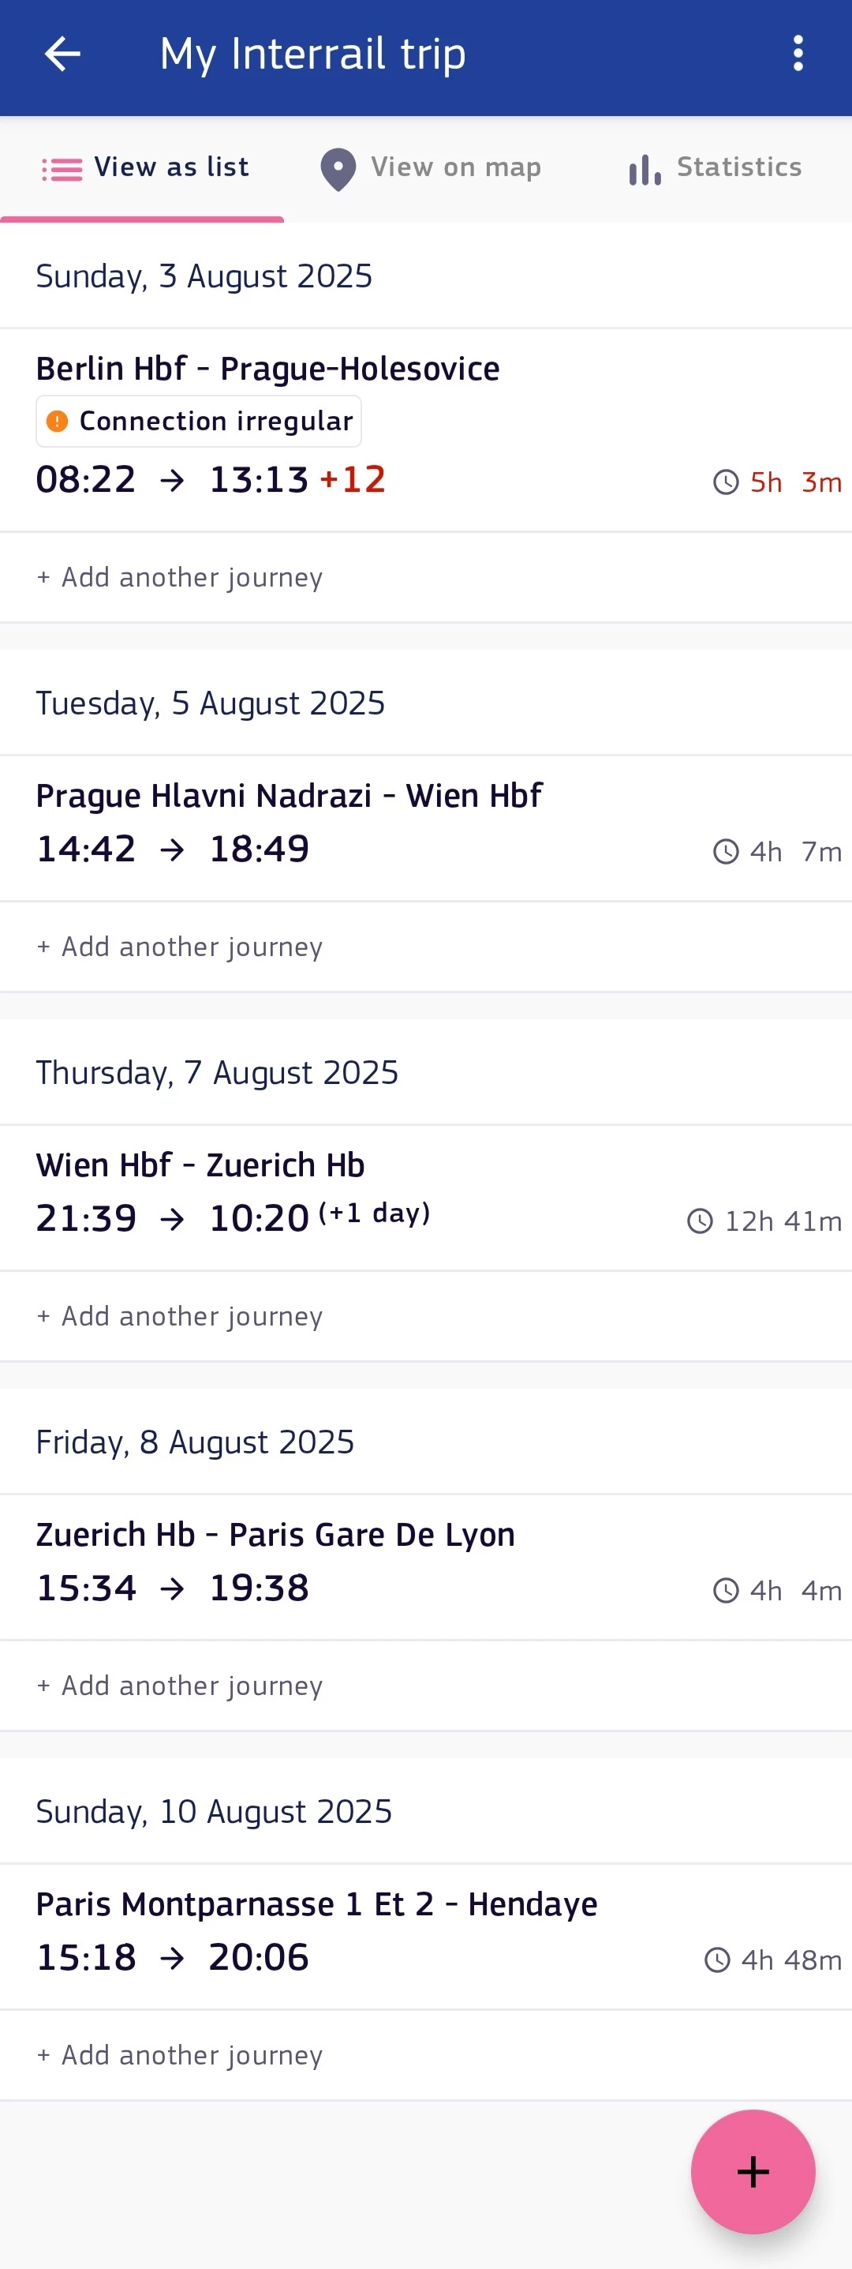Open the three-dot overflow menu
Image resolution: width=852 pixels, height=2269 pixels.
[798, 54]
